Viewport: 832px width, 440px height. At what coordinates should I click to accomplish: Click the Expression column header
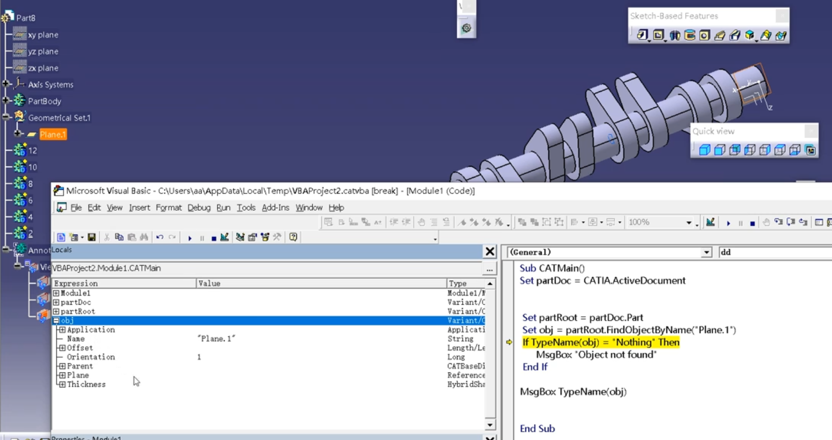point(124,283)
